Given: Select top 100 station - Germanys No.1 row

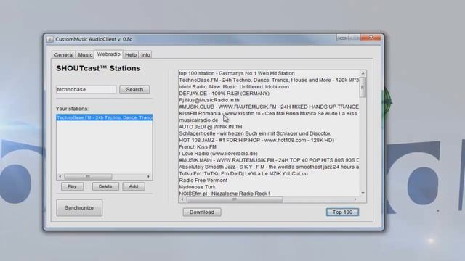Looking at the screenshot, I should coord(269,73).
